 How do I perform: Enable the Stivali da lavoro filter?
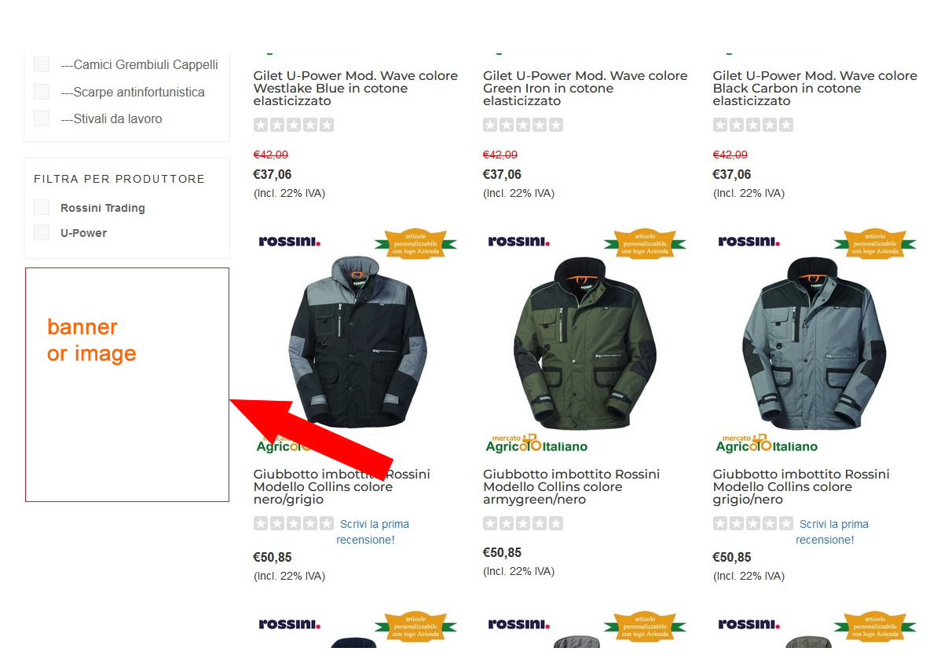tap(42, 118)
